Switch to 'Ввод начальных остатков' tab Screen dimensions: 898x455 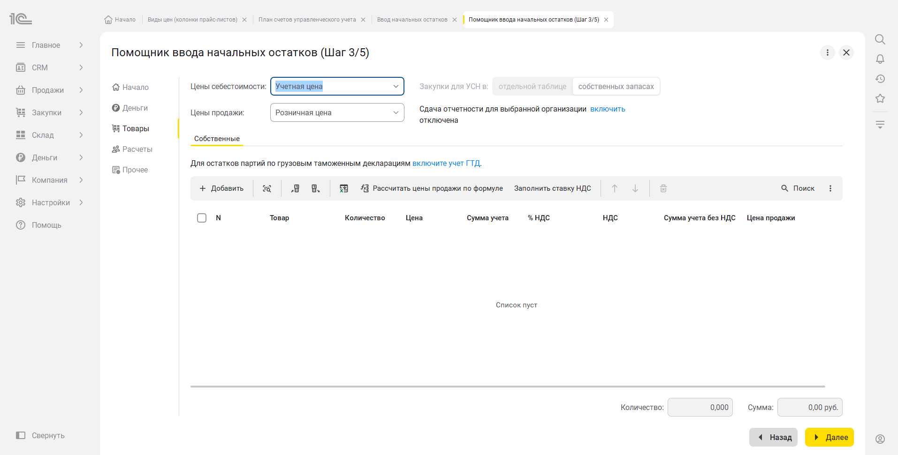tap(412, 20)
